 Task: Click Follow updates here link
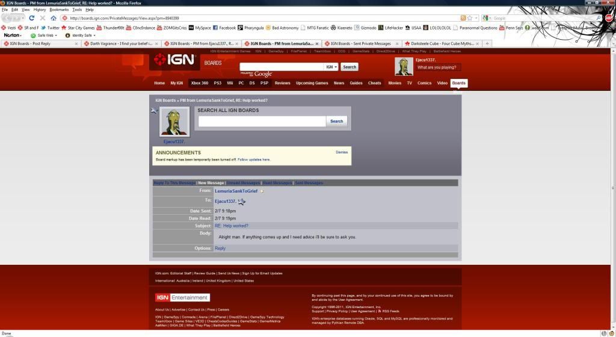[x=254, y=159]
